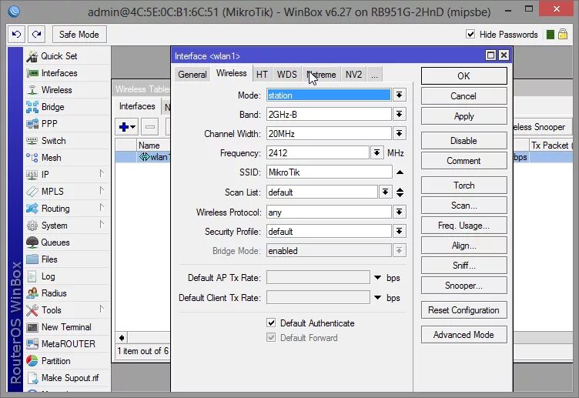Click the Quick Set icon in sidebar
The image size is (579, 398).
pyautogui.click(x=32, y=56)
